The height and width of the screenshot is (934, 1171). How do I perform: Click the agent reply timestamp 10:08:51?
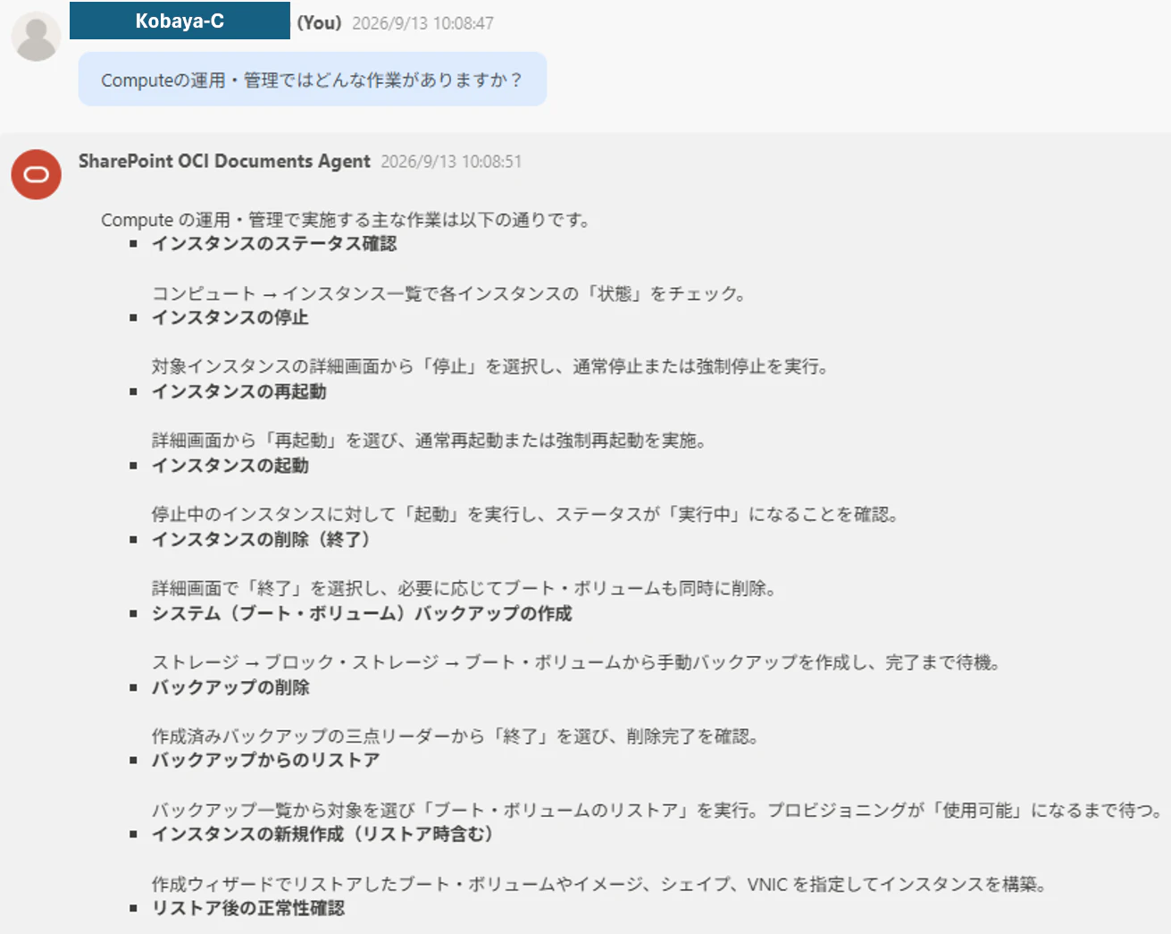451,162
